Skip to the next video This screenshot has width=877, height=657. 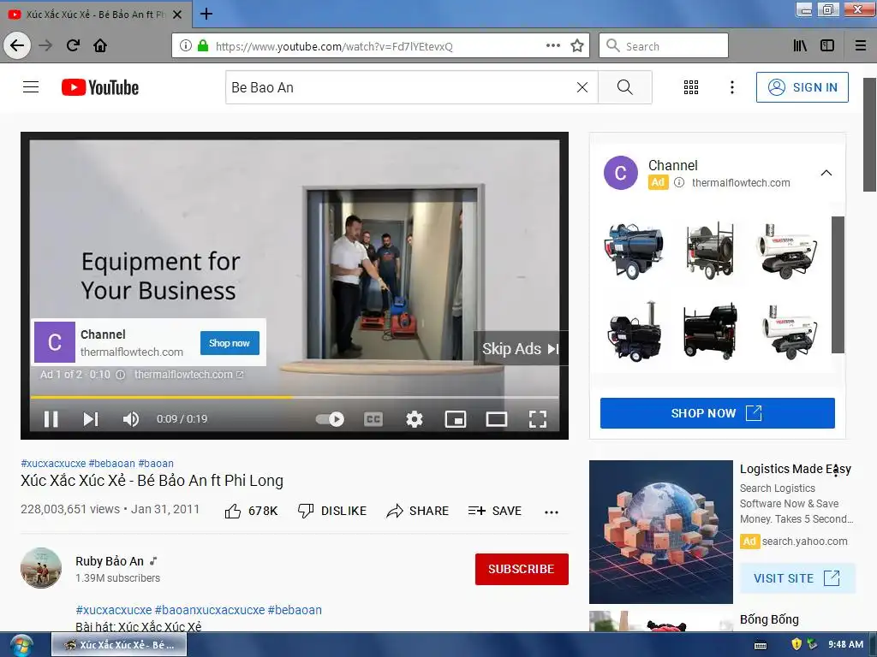point(91,419)
